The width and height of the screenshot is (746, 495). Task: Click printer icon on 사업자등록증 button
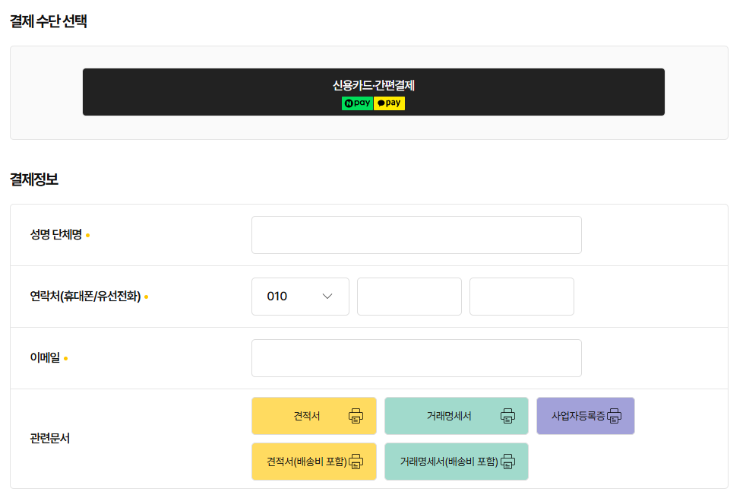(614, 416)
